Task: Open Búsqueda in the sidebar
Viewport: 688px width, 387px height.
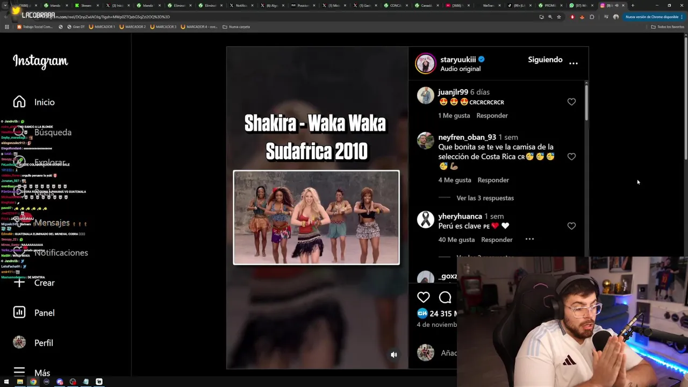Action: (42, 132)
